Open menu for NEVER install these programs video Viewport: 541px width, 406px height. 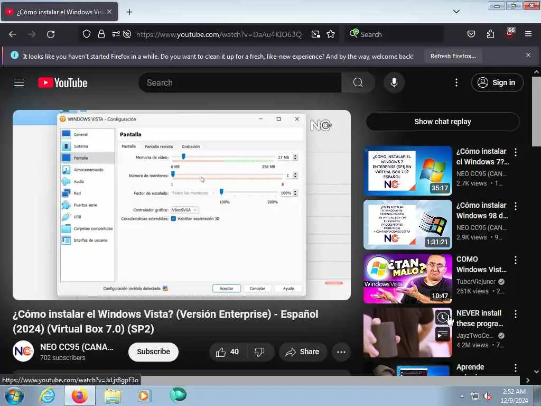point(516,313)
